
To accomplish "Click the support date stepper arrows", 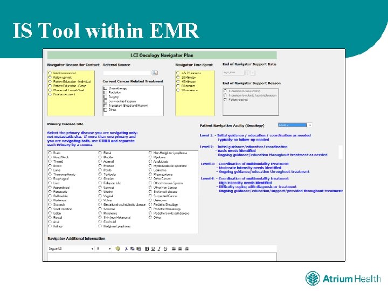I will 247,73.
